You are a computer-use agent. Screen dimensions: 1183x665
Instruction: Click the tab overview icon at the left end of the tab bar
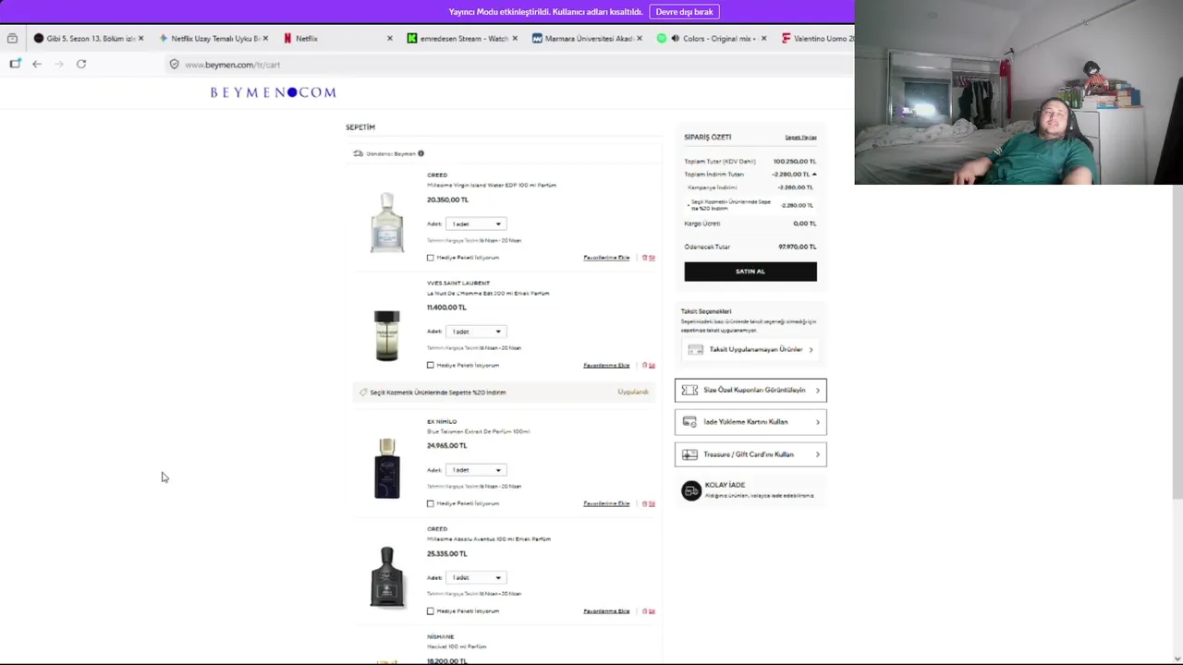pyautogui.click(x=12, y=38)
